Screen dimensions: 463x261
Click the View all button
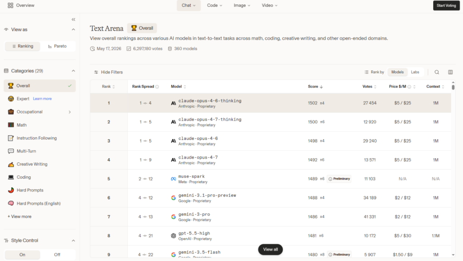270,249
